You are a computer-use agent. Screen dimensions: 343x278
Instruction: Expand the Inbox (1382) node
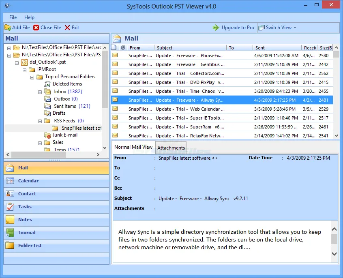40,92
